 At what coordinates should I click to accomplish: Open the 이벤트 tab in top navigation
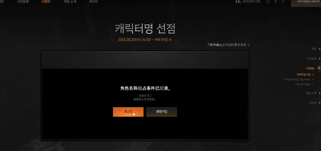(x=46, y=2)
